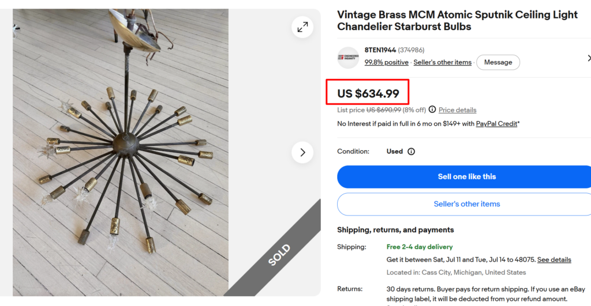Screen dimensions: 591x306
Task: Expand seller details chevron at right edge
Action: pos(589,58)
